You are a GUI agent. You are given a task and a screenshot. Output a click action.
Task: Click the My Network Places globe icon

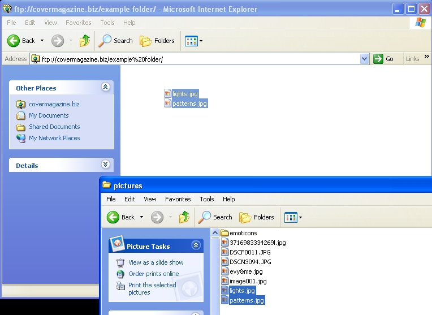[x=21, y=138]
